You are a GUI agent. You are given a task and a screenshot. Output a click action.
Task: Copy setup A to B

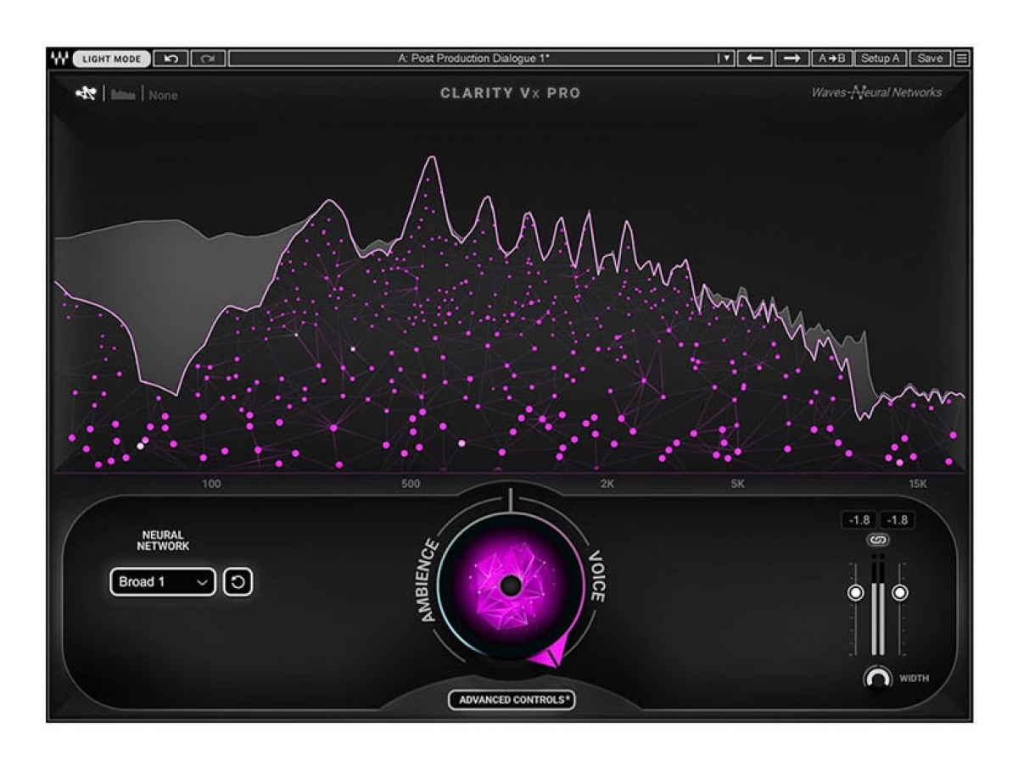(x=831, y=58)
